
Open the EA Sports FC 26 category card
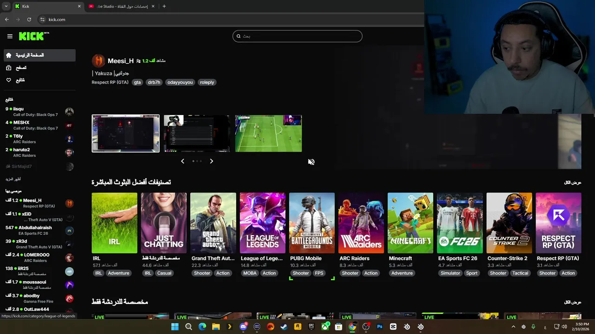(460, 223)
